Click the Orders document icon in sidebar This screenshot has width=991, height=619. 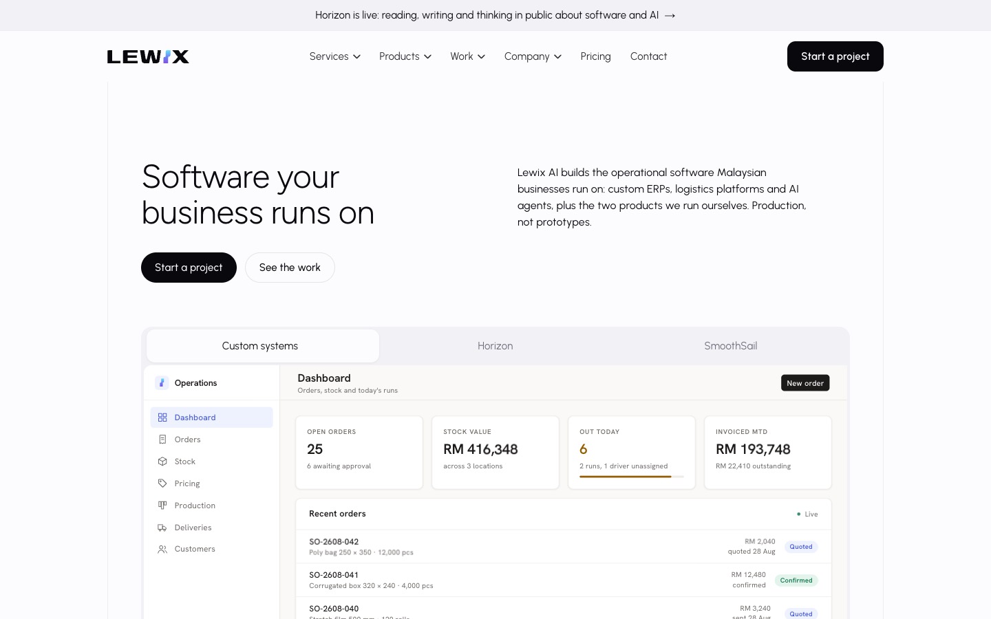click(x=162, y=439)
